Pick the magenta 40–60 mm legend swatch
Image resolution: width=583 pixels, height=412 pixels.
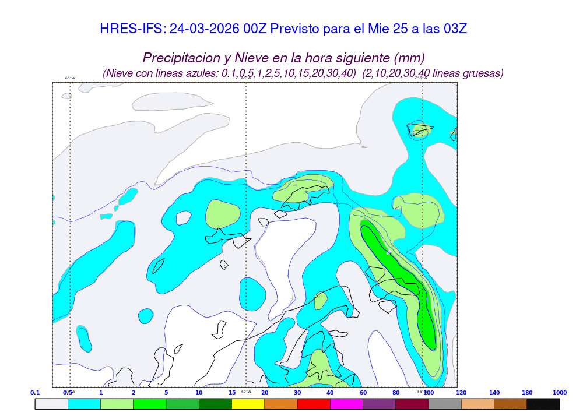[346, 404]
